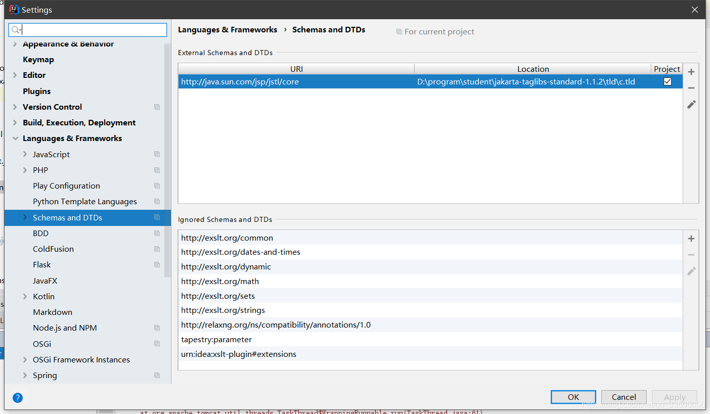Select the JavaFX settings item
This screenshot has height=414, width=710.
[45, 281]
